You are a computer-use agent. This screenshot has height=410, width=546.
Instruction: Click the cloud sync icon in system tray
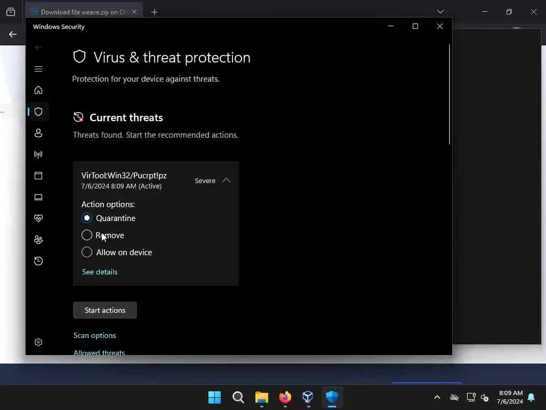(454, 397)
